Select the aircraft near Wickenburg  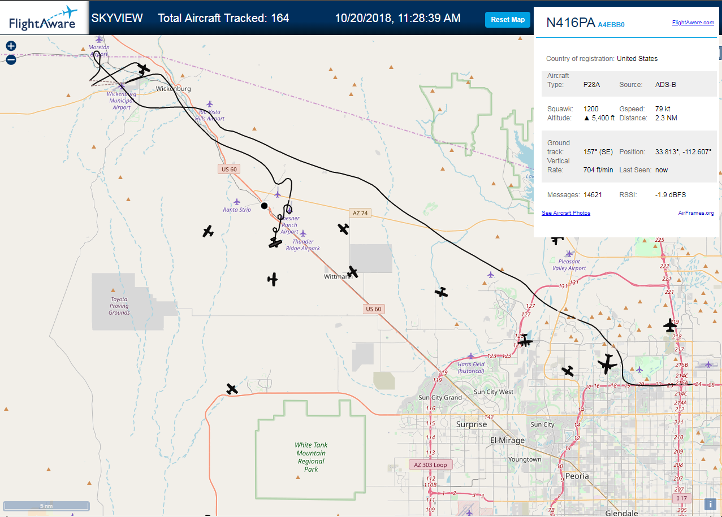(144, 69)
